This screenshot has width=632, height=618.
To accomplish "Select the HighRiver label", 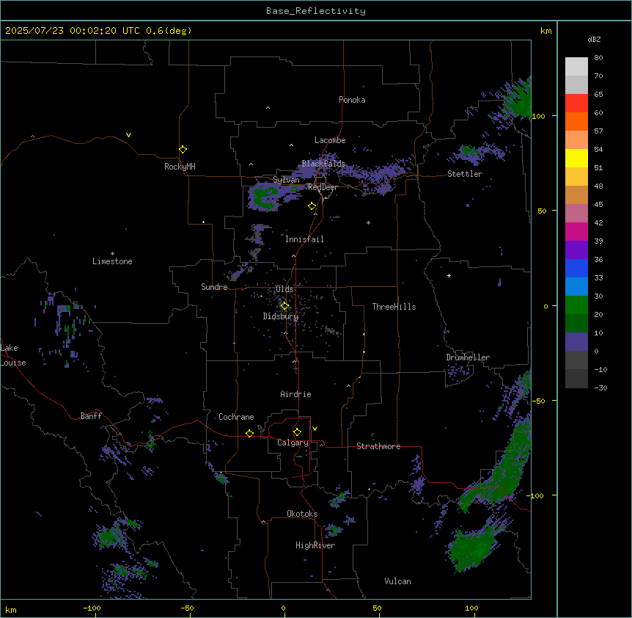I will (x=315, y=545).
